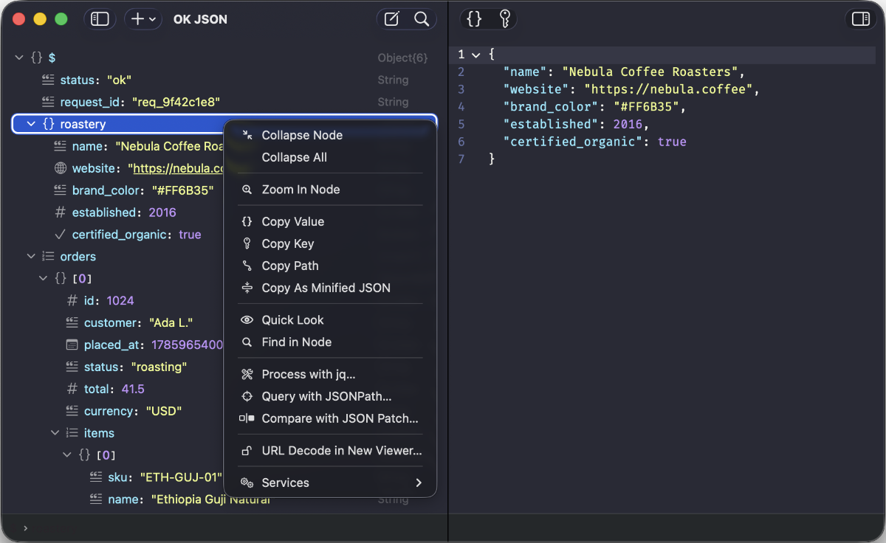Collapse the orders [0] object chevron
The width and height of the screenshot is (886, 543).
coord(43,279)
